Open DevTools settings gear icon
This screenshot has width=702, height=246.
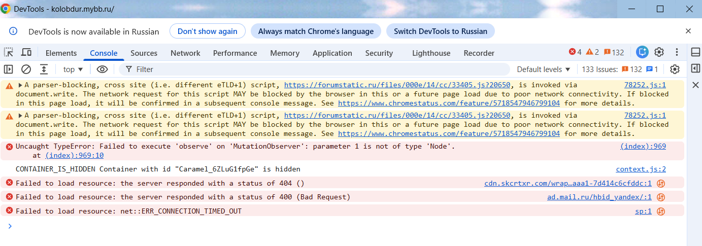pos(659,52)
